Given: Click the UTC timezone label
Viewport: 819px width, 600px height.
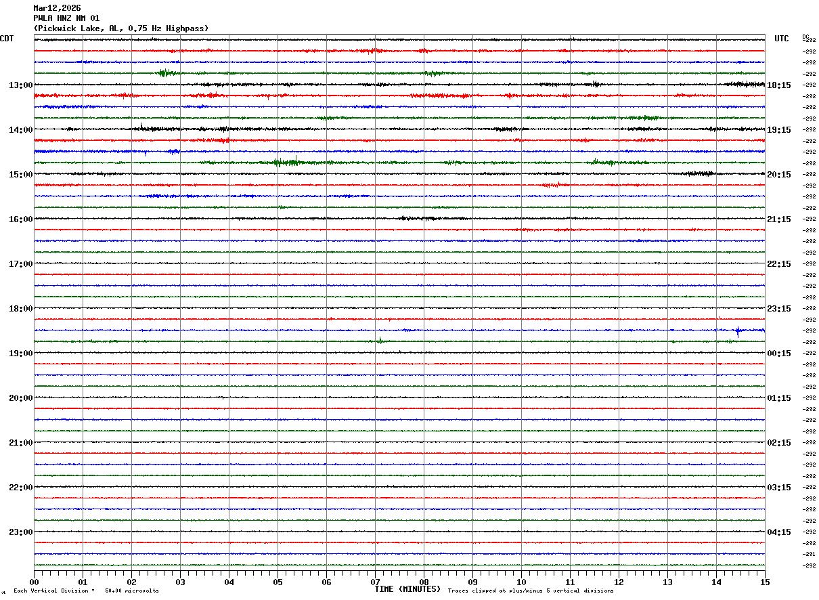Looking at the screenshot, I should coord(782,39).
